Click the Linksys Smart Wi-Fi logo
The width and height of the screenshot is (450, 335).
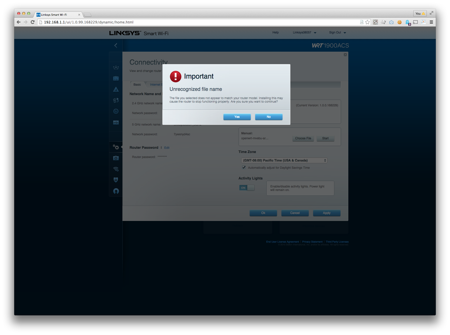(x=139, y=33)
